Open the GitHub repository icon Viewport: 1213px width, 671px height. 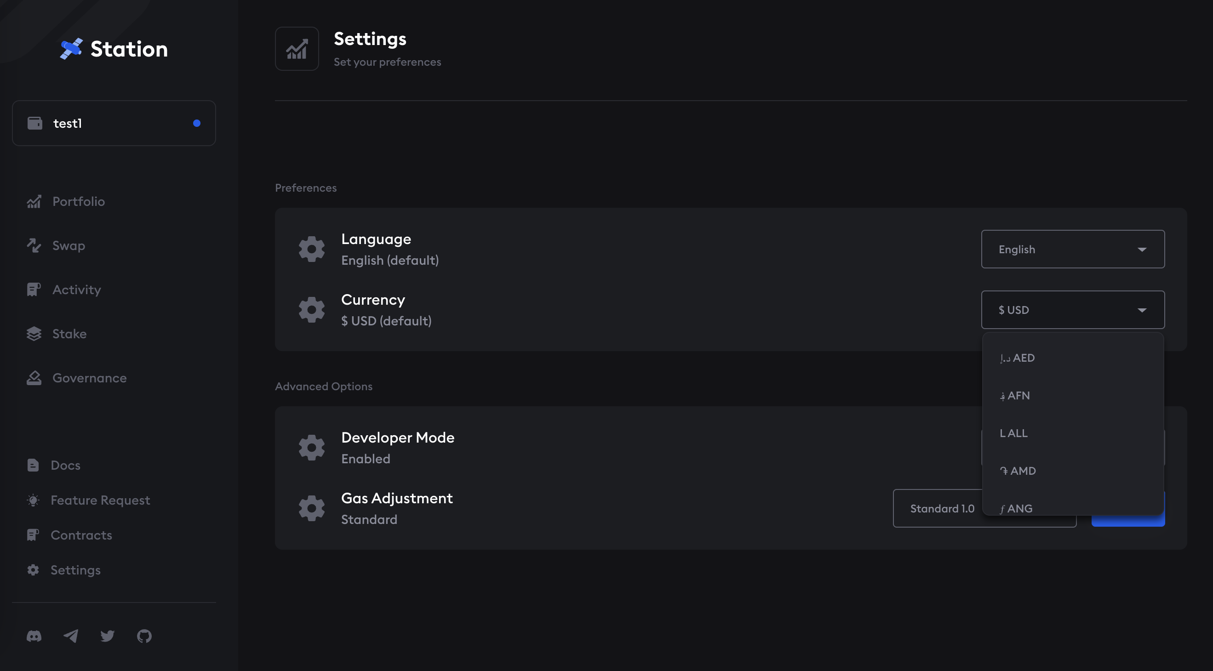point(144,636)
